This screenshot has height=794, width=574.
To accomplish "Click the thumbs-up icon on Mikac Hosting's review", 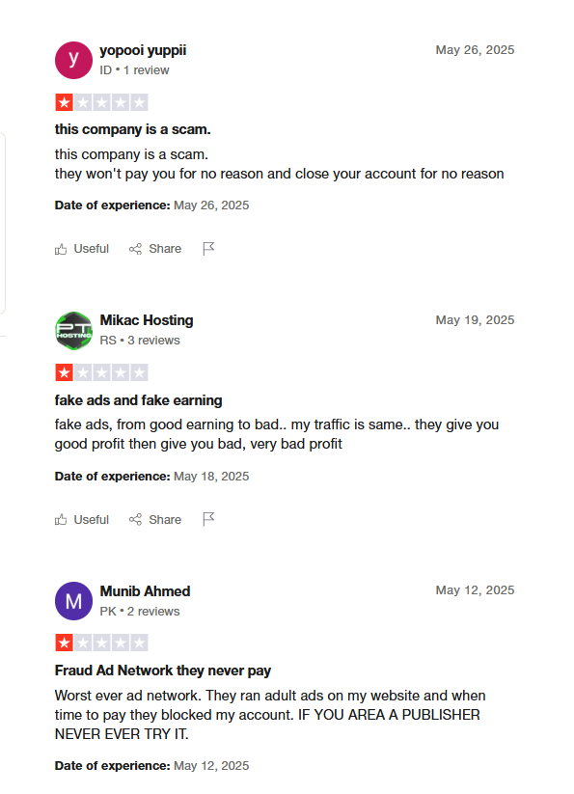I will click(61, 520).
